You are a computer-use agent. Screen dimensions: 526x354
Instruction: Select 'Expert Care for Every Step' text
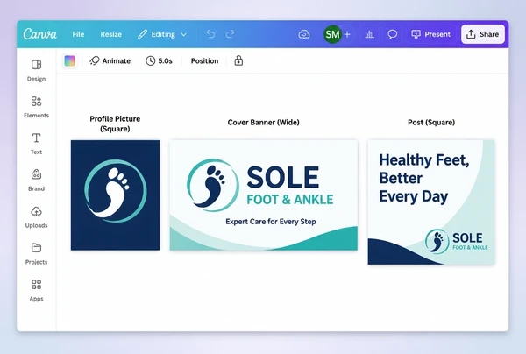coord(271,222)
